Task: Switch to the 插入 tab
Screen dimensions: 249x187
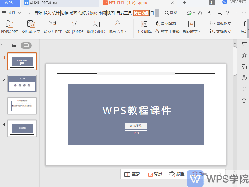Action: [47, 13]
